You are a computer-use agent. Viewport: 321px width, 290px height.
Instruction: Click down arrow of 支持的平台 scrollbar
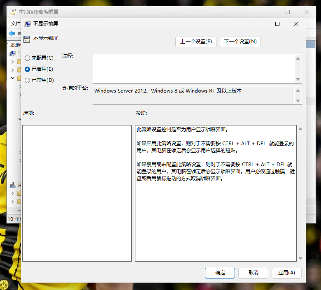[x=298, y=101]
